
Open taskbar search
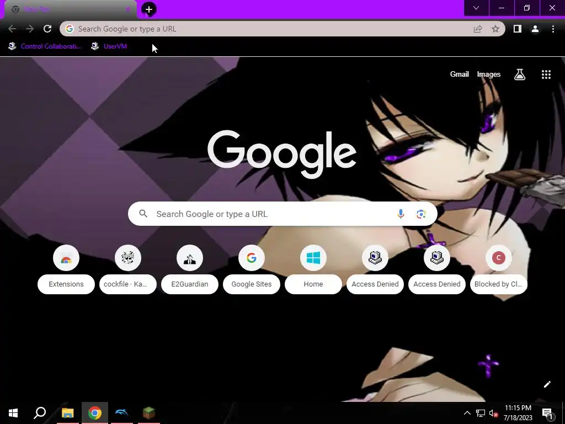point(40,413)
